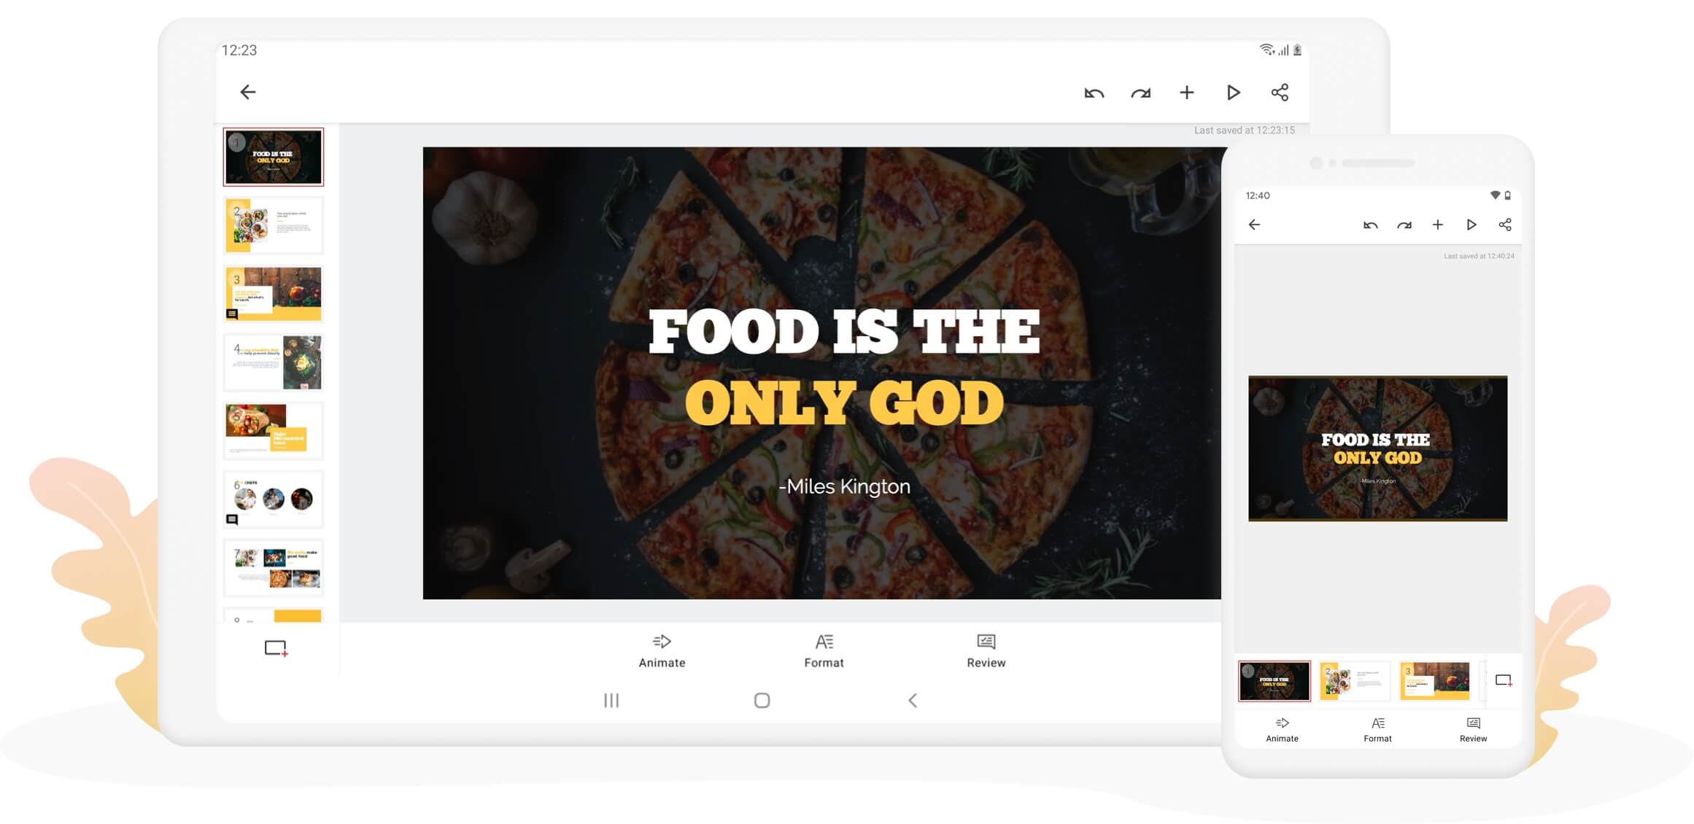Select slide 1 thumbnail on tablet
The image size is (1694, 824).
click(273, 157)
